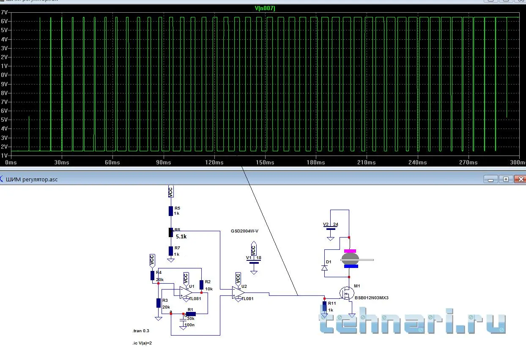Select resistor R5 near the top VCC

point(171,211)
